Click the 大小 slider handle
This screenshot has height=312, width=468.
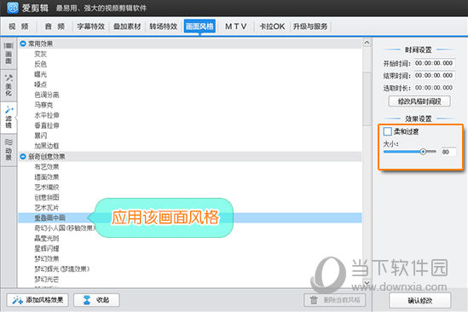[423, 152]
